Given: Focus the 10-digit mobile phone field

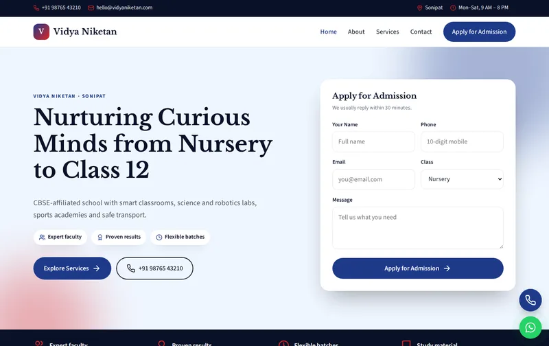Looking at the screenshot, I should (462, 141).
